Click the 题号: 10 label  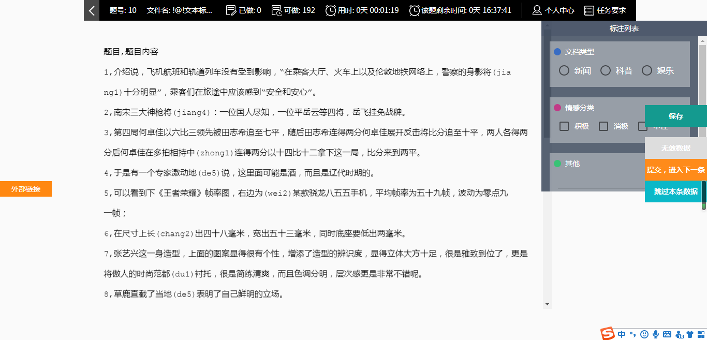(x=123, y=10)
